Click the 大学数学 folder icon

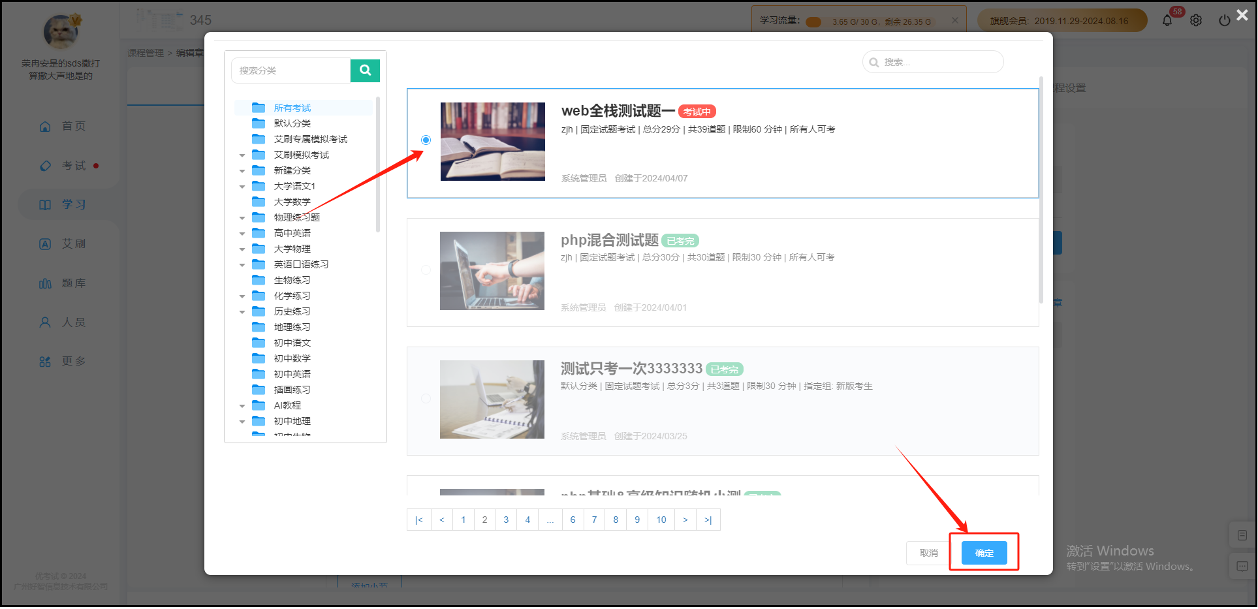click(x=259, y=202)
